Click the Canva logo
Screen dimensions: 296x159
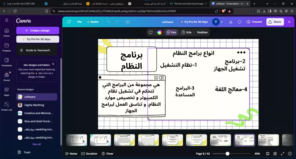24,20
